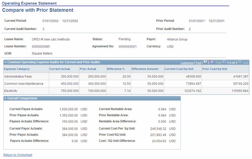Click the Return to Worksheet link
Screen dimensions: 252x159
(17, 155)
